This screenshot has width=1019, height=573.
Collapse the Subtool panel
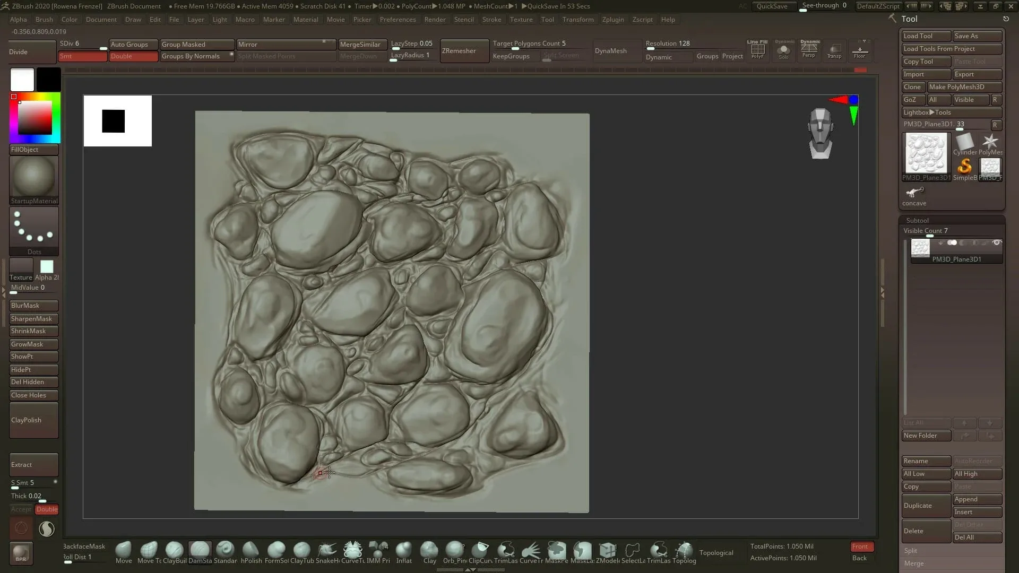click(918, 220)
